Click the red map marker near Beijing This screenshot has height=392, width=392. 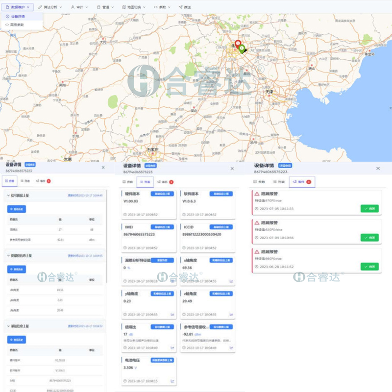[238, 44]
